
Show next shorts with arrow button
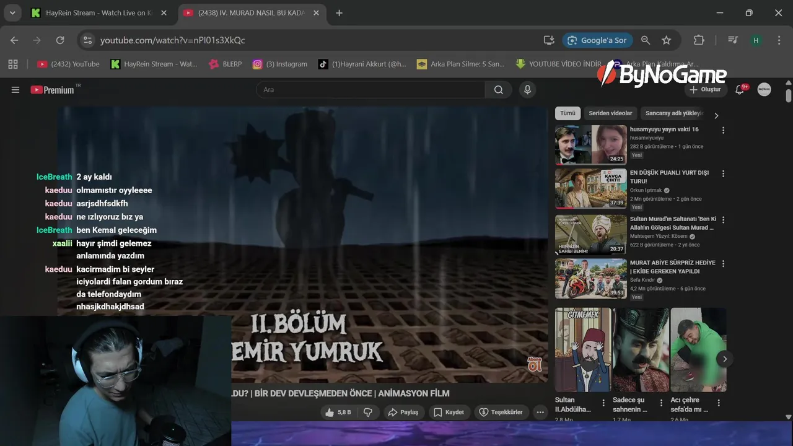click(724, 359)
